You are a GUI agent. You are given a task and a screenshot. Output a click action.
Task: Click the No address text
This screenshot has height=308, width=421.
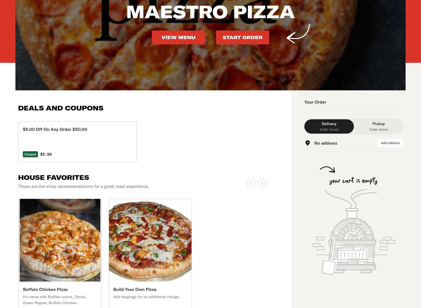coord(326,143)
